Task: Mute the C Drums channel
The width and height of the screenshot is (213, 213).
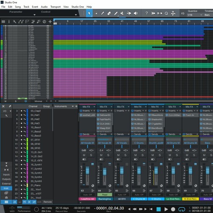Action: tap(153, 155)
